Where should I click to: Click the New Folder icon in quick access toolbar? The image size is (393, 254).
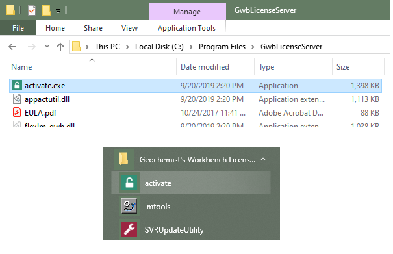click(x=46, y=10)
